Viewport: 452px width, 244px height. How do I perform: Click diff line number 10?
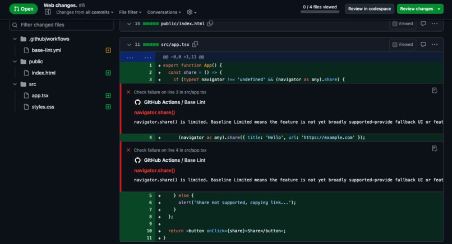pyautogui.click(x=149, y=231)
